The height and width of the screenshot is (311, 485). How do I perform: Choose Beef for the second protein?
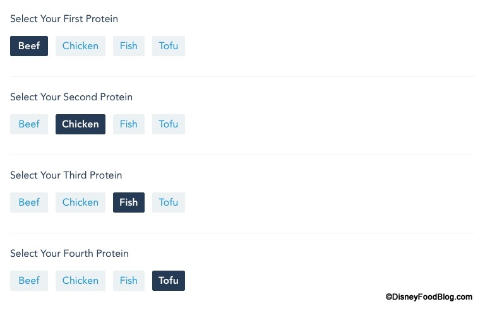point(29,124)
